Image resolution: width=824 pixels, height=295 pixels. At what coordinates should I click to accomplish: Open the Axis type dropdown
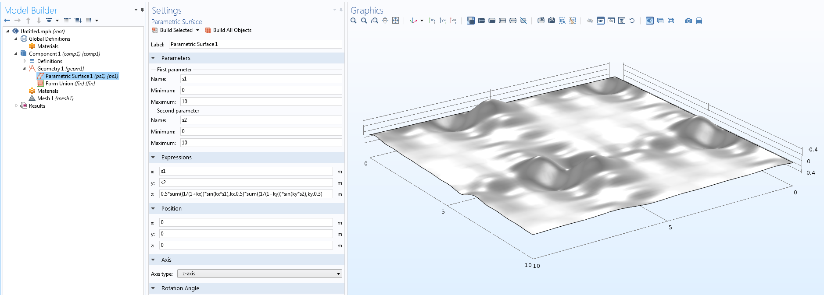(259, 274)
